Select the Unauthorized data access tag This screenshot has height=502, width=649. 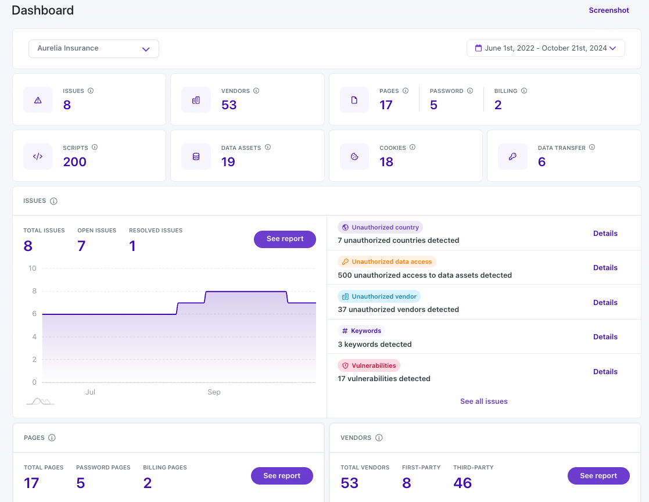coord(387,262)
